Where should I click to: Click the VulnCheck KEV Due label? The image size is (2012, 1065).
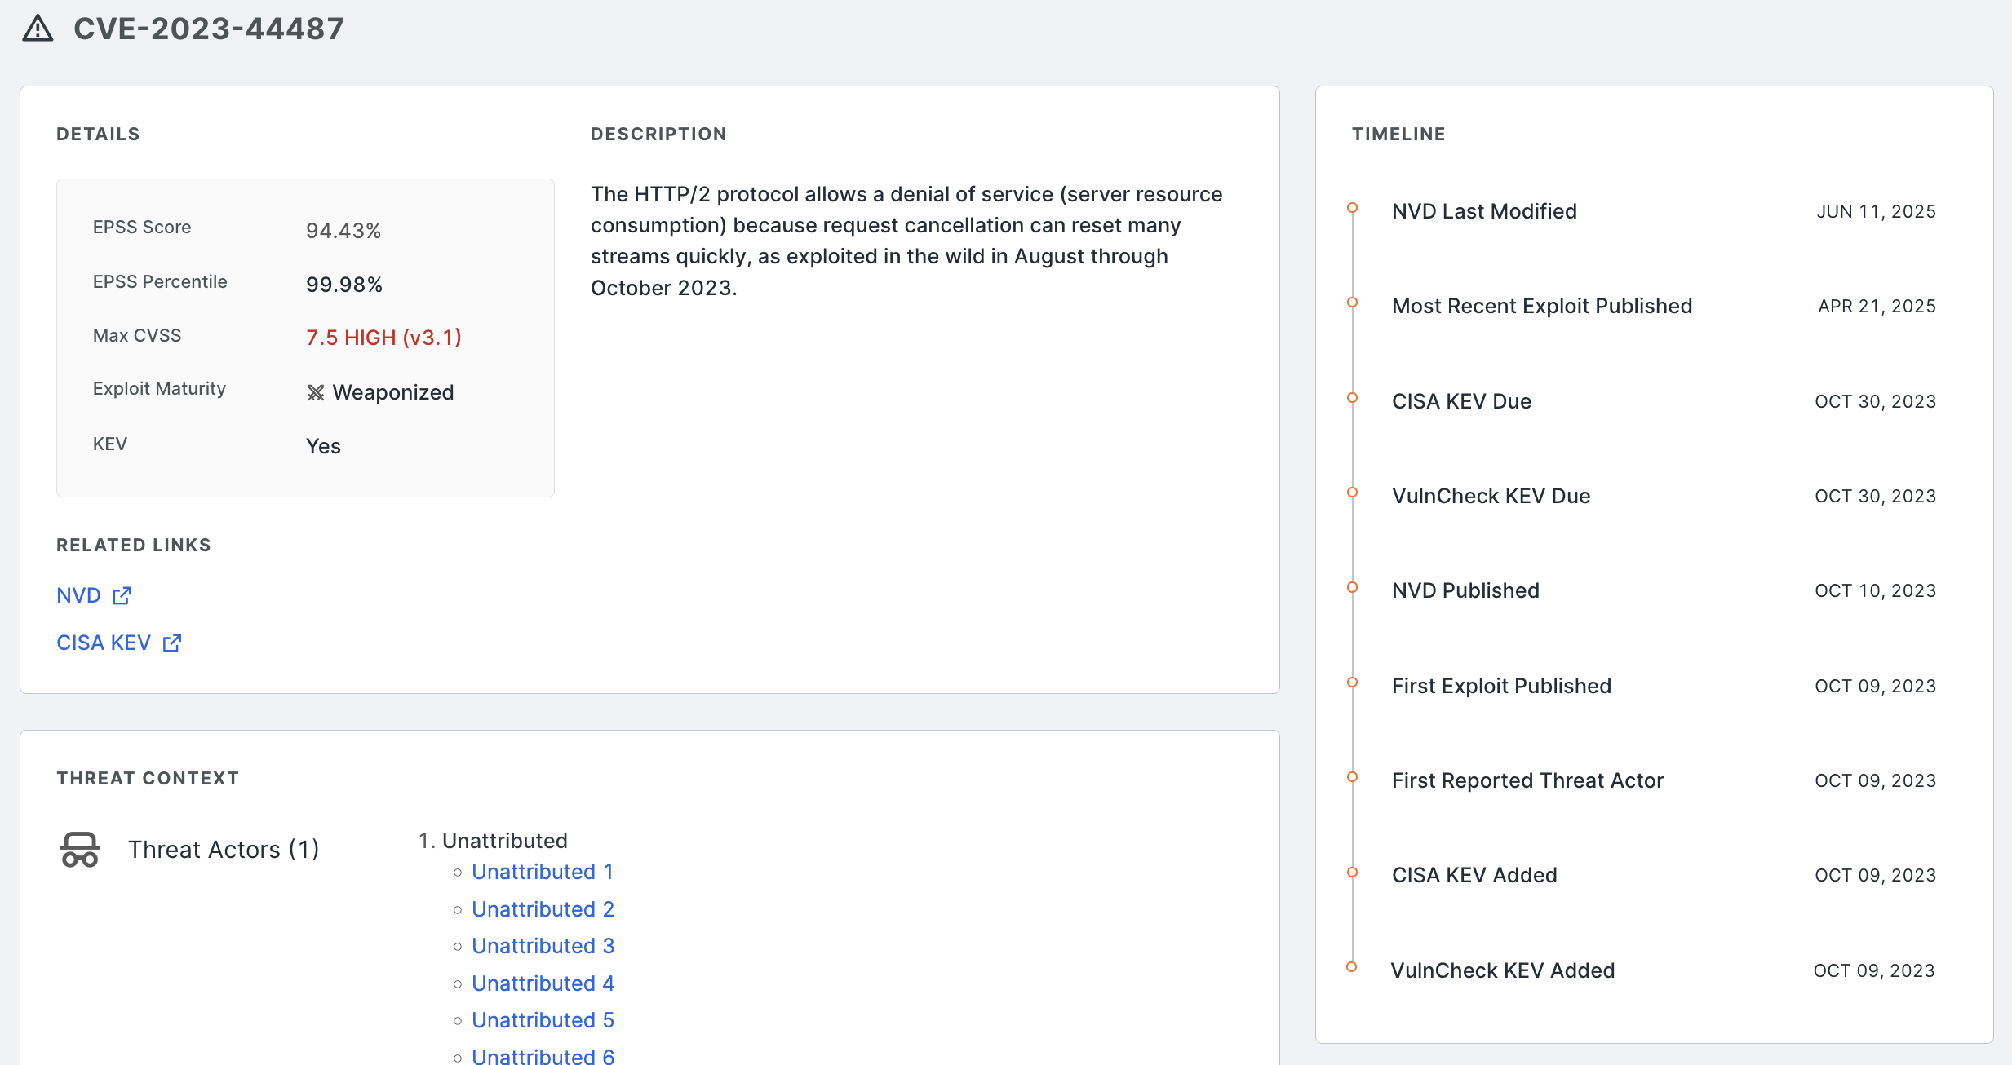click(x=1491, y=496)
